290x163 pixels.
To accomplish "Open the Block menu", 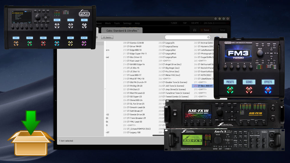I will (x=109, y=23).
